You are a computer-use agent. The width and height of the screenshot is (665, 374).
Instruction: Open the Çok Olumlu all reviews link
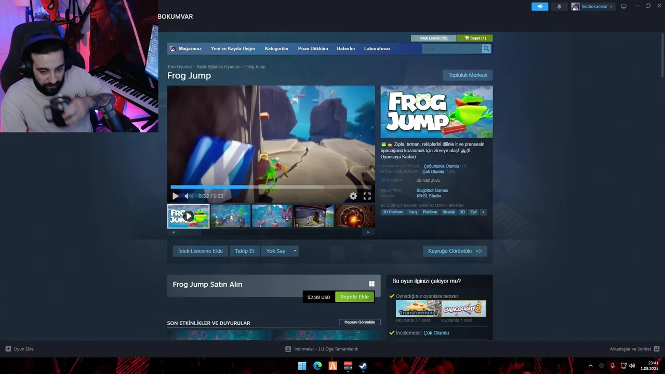coord(433,172)
